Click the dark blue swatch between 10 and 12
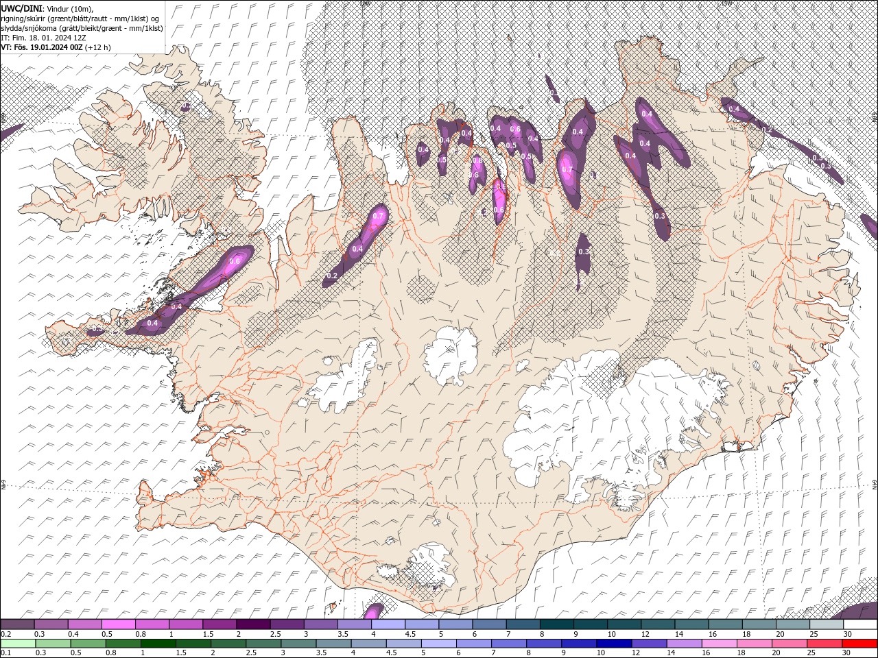This screenshot has height=658, width=878. 614,644
